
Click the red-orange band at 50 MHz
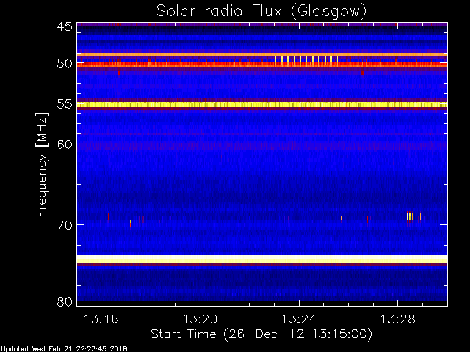pos(262,65)
